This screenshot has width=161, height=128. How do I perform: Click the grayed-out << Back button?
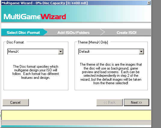click(x=110, y=103)
